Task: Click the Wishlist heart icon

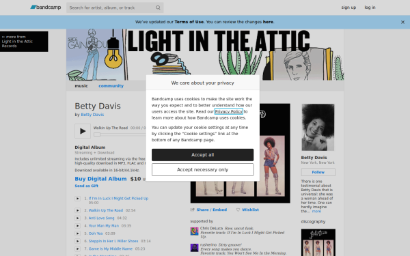Action: (x=238, y=210)
